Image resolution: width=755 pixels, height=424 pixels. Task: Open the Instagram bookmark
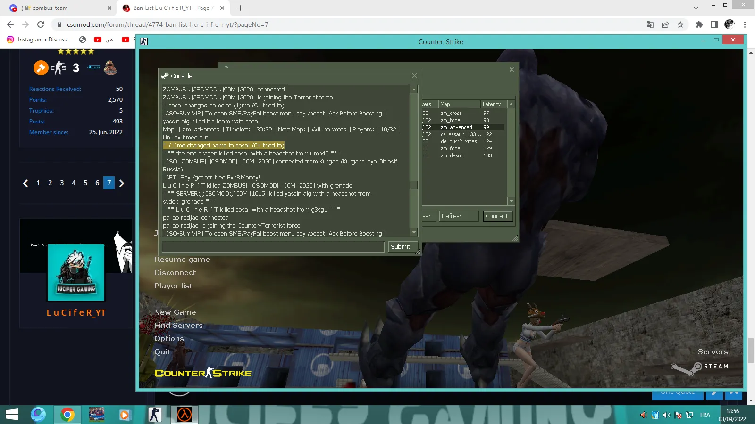click(39, 40)
